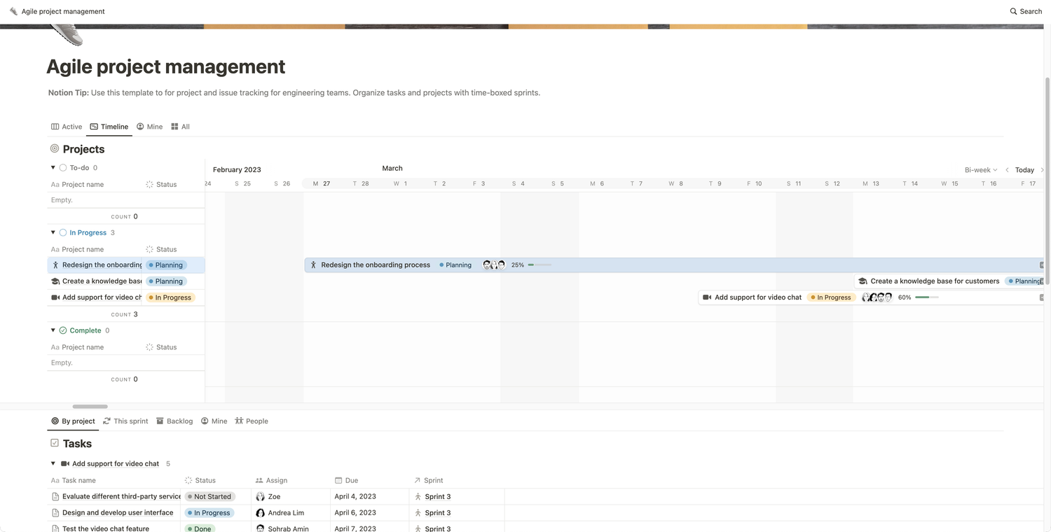The image size is (1051, 532).
Task: Switch Projects to the All tab
Action: point(180,127)
